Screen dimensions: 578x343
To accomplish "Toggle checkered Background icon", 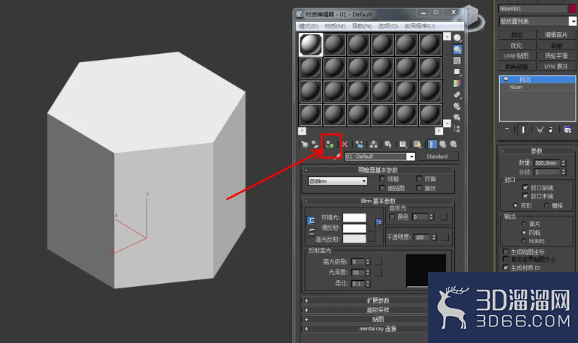I will [457, 61].
